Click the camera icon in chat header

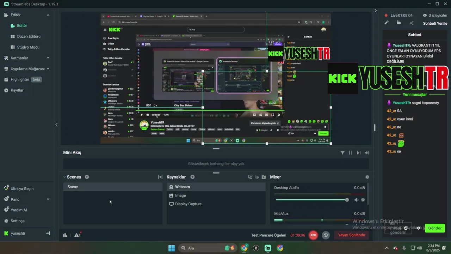pos(399,23)
